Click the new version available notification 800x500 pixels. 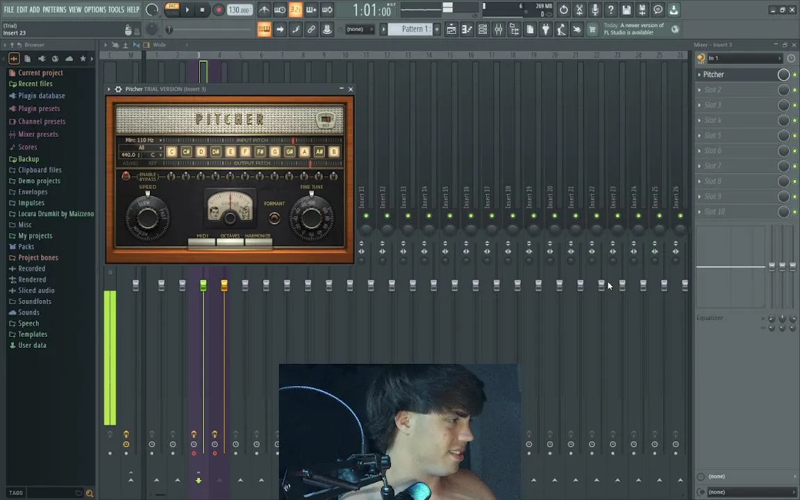click(x=642, y=29)
